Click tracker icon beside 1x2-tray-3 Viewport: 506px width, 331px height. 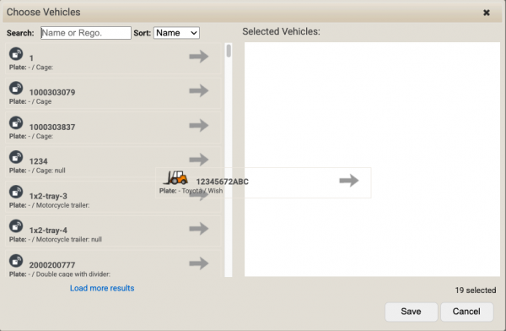[16, 192]
